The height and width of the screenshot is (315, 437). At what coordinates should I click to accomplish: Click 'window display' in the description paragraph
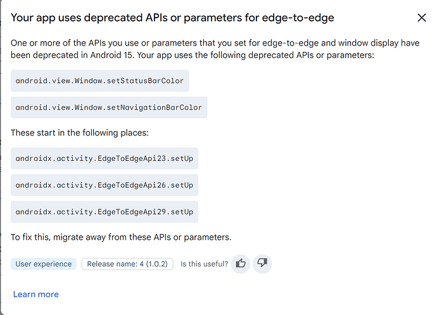(356, 44)
